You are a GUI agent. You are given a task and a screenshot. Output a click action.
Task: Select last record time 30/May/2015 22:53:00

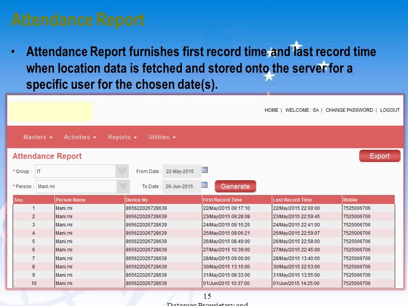pos(296,267)
